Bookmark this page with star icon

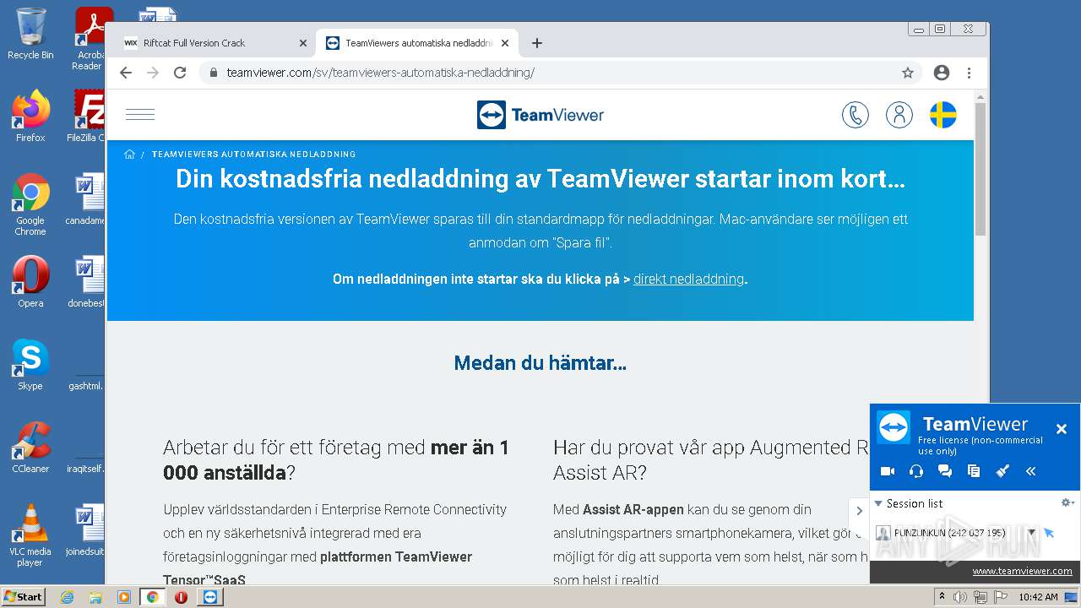pos(908,73)
